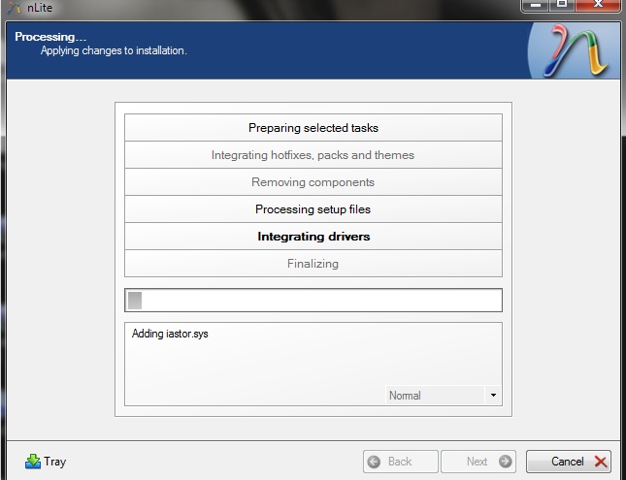Select the Preparing selected tasks step

click(313, 128)
